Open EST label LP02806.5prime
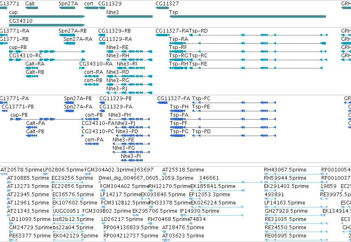Viewport: 351px width, 242px height. pos(63,170)
